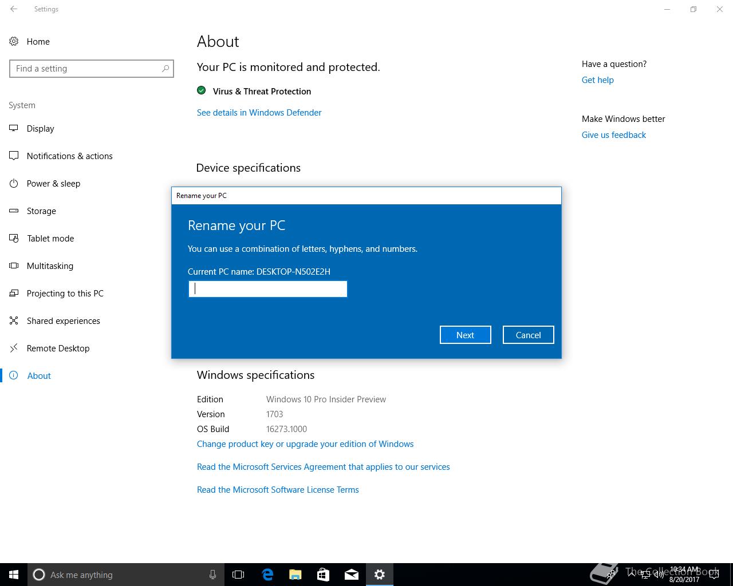Click the Find a setting search box
733x586 pixels.
click(92, 69)
